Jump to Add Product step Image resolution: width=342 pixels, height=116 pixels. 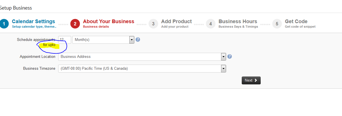pos(177,21)
